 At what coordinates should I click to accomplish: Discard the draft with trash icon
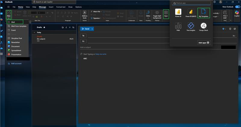pos(230,29)
